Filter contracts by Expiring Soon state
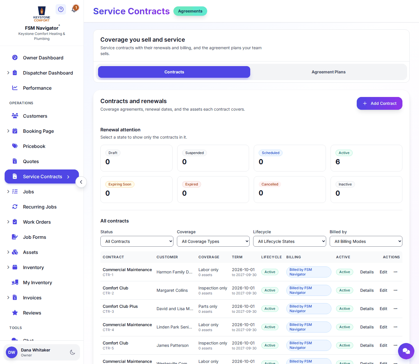 coord(136,190)
